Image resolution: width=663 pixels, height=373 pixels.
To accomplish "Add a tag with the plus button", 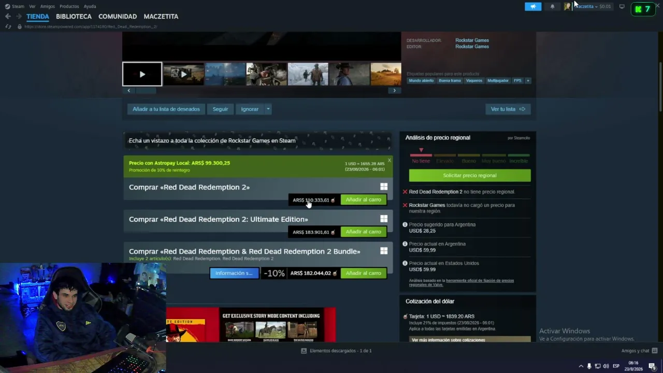I will click(x=528, y=81).
